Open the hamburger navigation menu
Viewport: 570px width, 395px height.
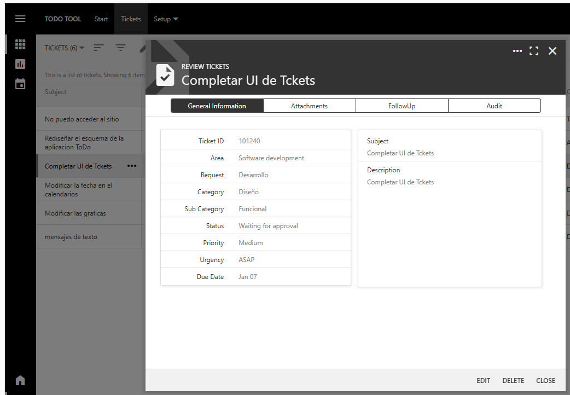pos(20,19)
